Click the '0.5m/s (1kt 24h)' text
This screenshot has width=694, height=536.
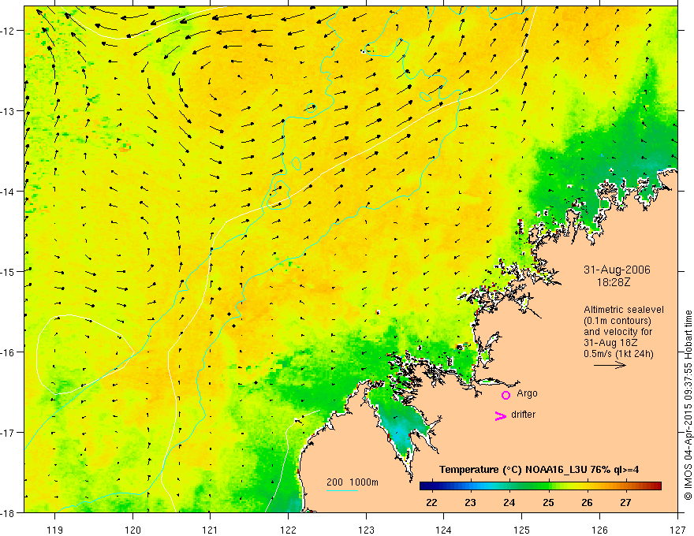(618, 354)
